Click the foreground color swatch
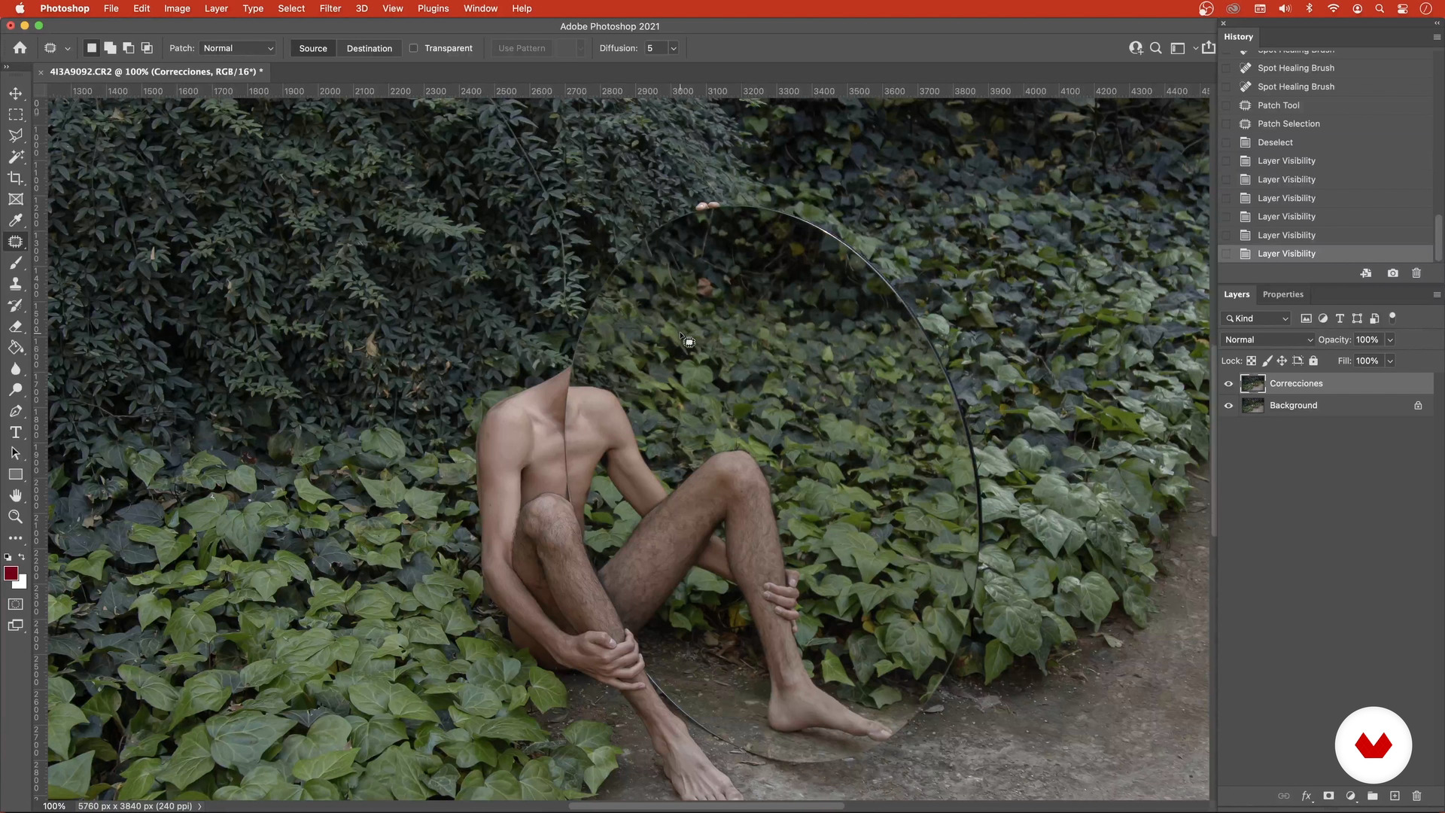The image size is (1445, 813). point(11,574)
